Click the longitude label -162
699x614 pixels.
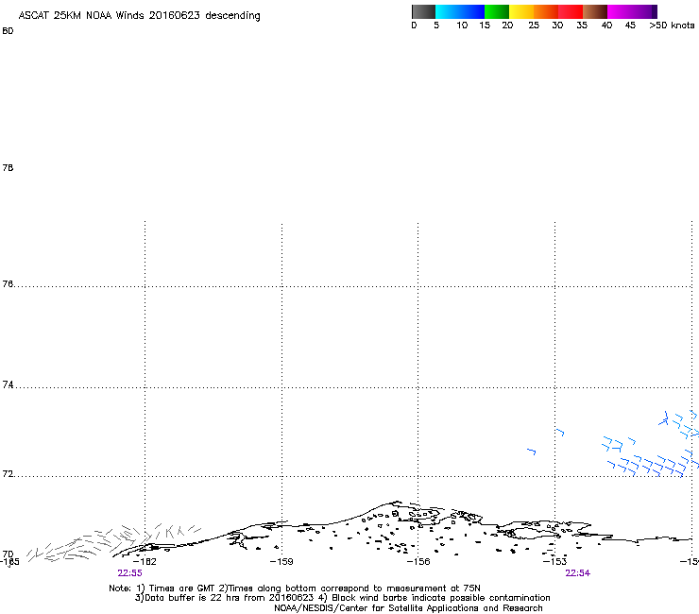(x=145, y=561)
